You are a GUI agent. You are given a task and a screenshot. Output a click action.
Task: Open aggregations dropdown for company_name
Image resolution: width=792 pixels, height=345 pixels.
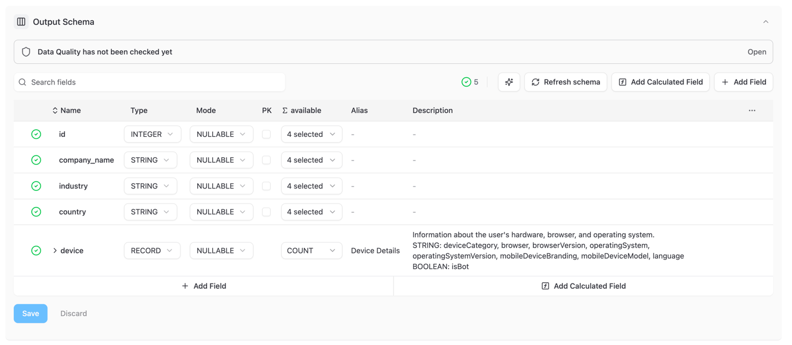pyautogui.click(x=311, y=160)
